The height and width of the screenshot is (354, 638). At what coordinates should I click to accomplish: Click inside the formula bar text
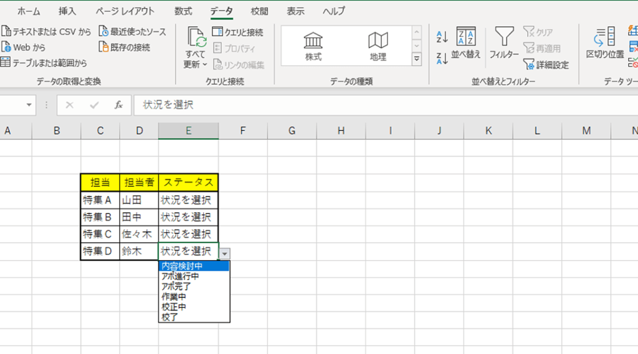(168, 105)
